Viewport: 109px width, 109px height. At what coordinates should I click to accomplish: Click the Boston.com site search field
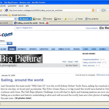(x=3, y=43)
